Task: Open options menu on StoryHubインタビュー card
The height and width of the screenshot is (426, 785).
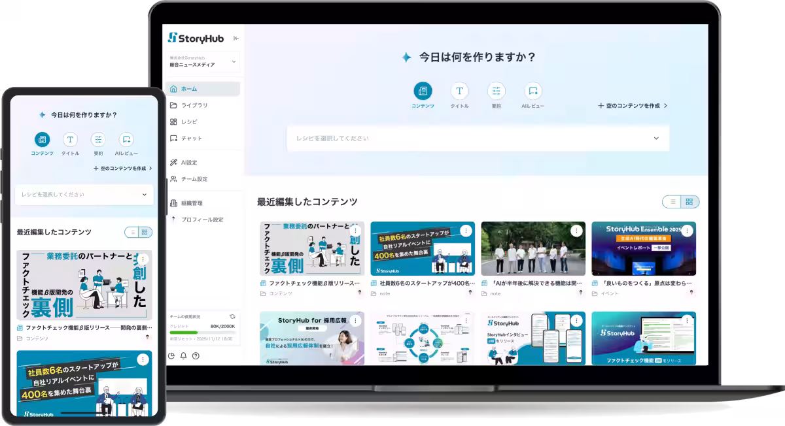Action: pos(576,321)
